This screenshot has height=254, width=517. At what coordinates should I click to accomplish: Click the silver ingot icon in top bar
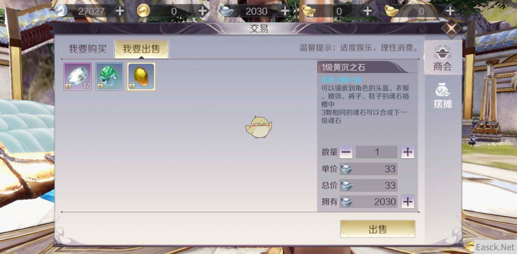click(x=226, y=11)
